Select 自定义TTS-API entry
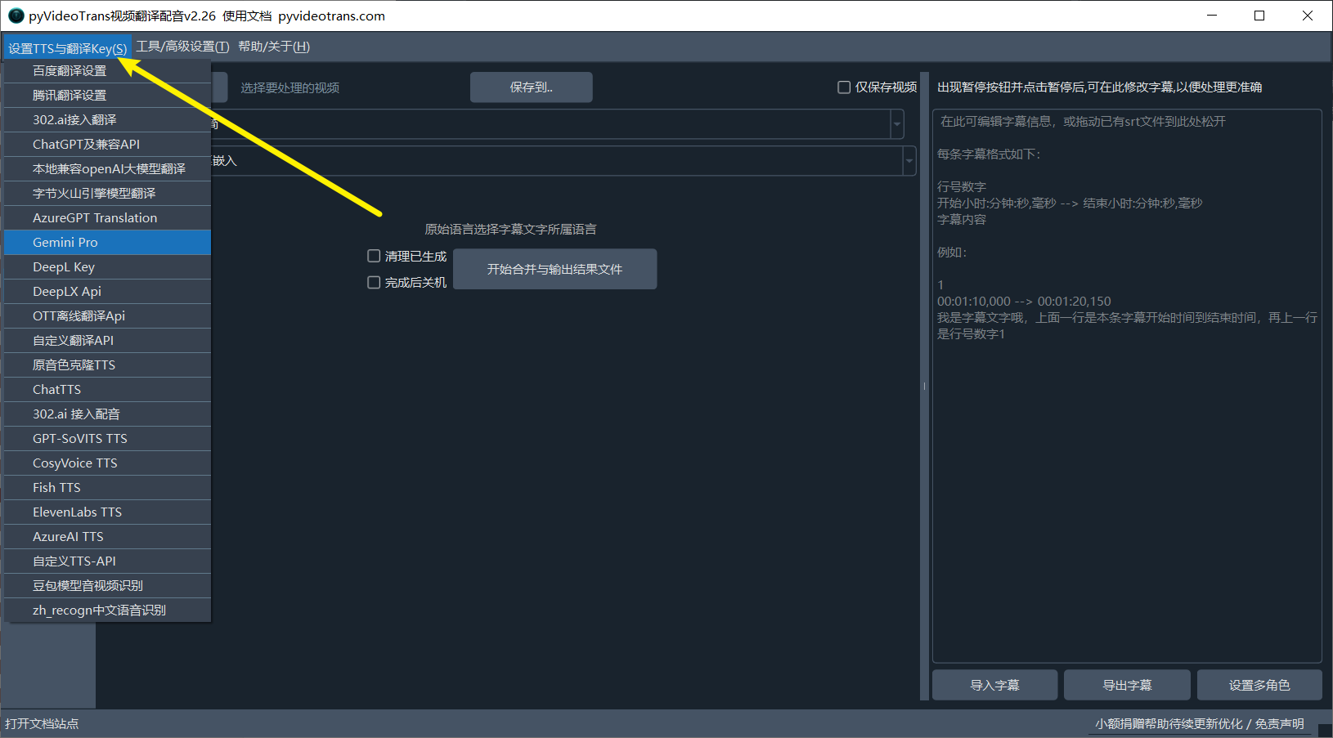The height and width of the screenshot is (738, 1333). coord(107,561)
